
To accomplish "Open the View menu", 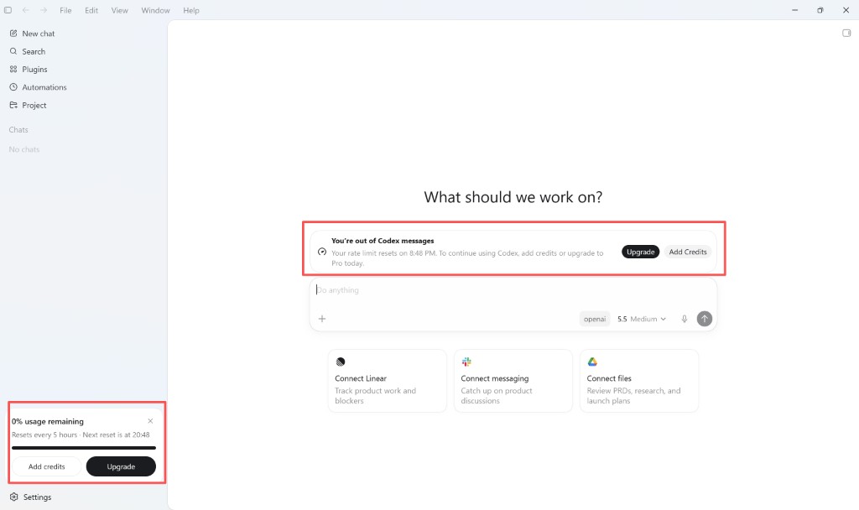I will click(119, 10).
